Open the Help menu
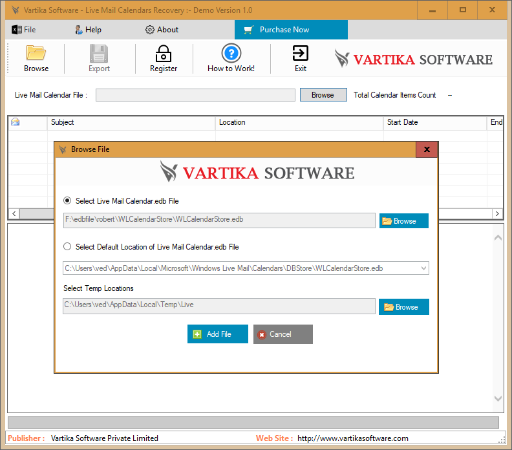 pos(88,30)
